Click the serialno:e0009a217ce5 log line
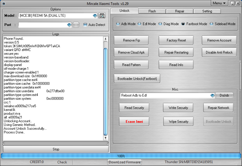 pyautogui.click(x=20, y=106)
